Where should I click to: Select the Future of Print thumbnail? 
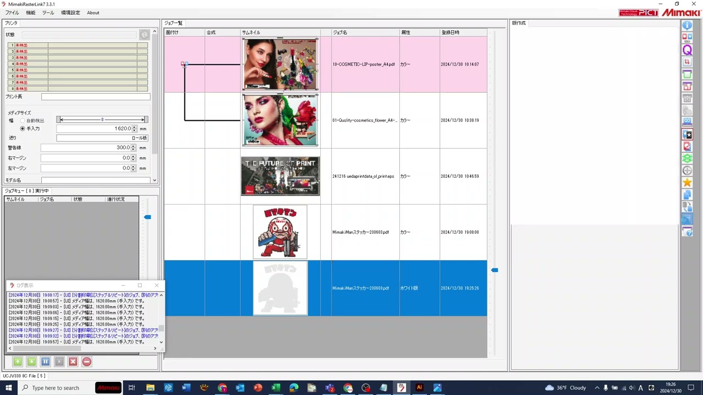[280, 176]
